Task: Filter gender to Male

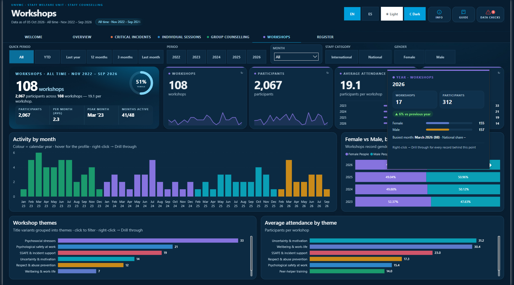Action: coord(440,57)
